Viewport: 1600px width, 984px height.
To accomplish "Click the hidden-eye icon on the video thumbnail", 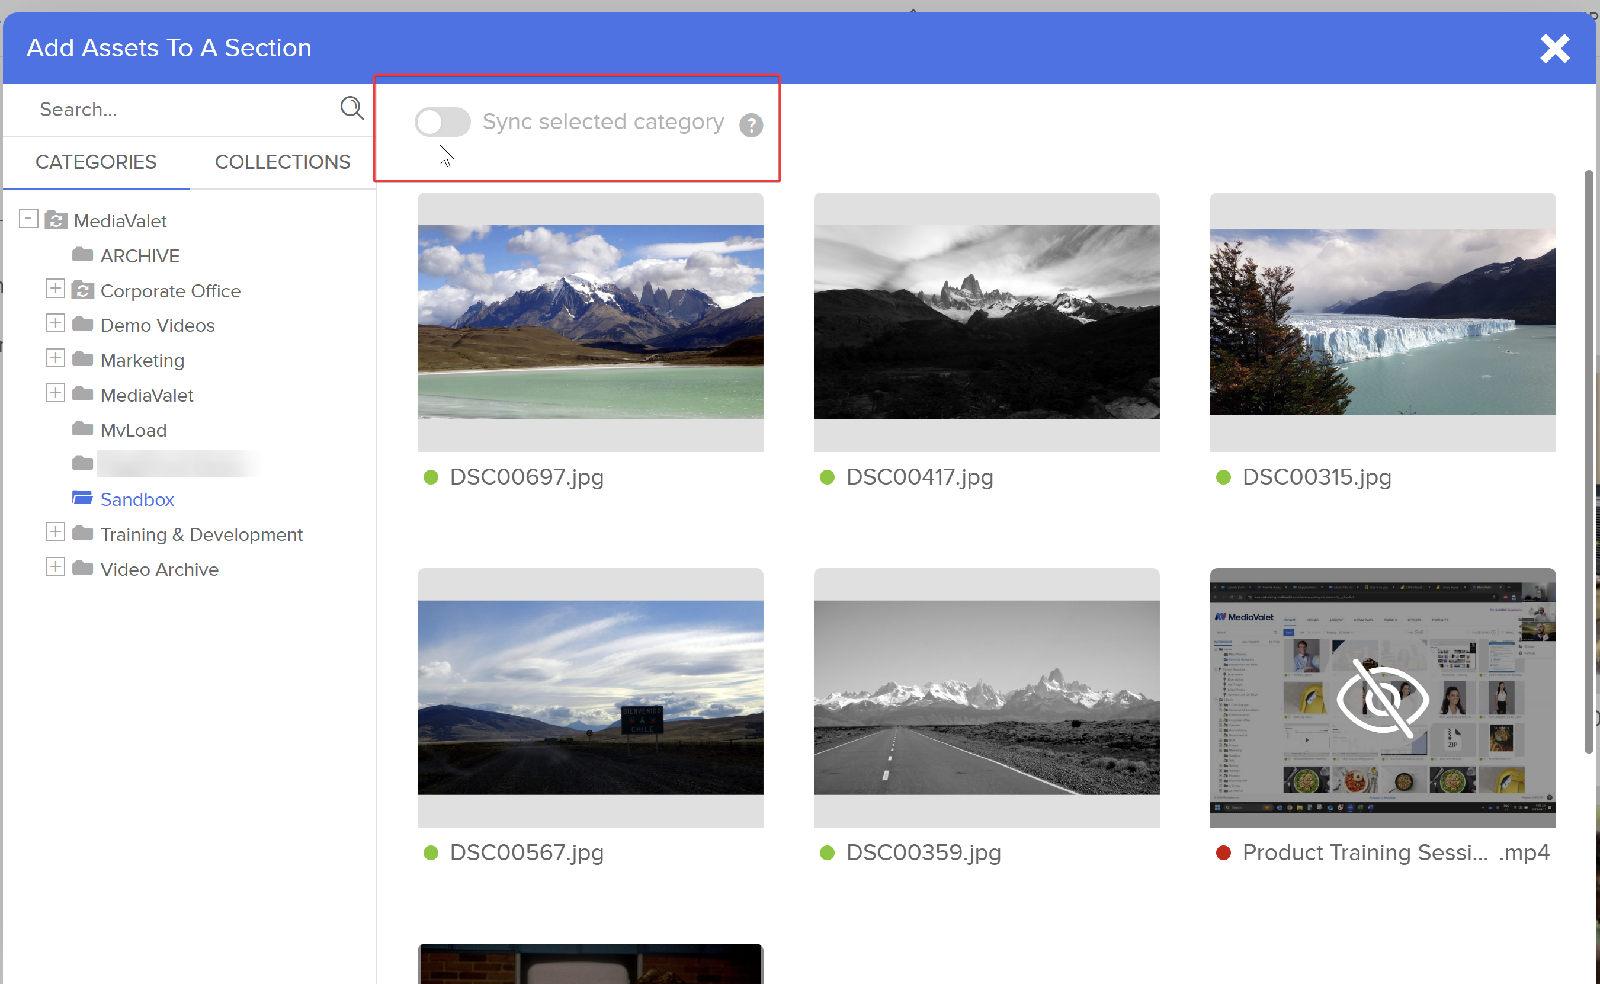I will [1383, 699].
